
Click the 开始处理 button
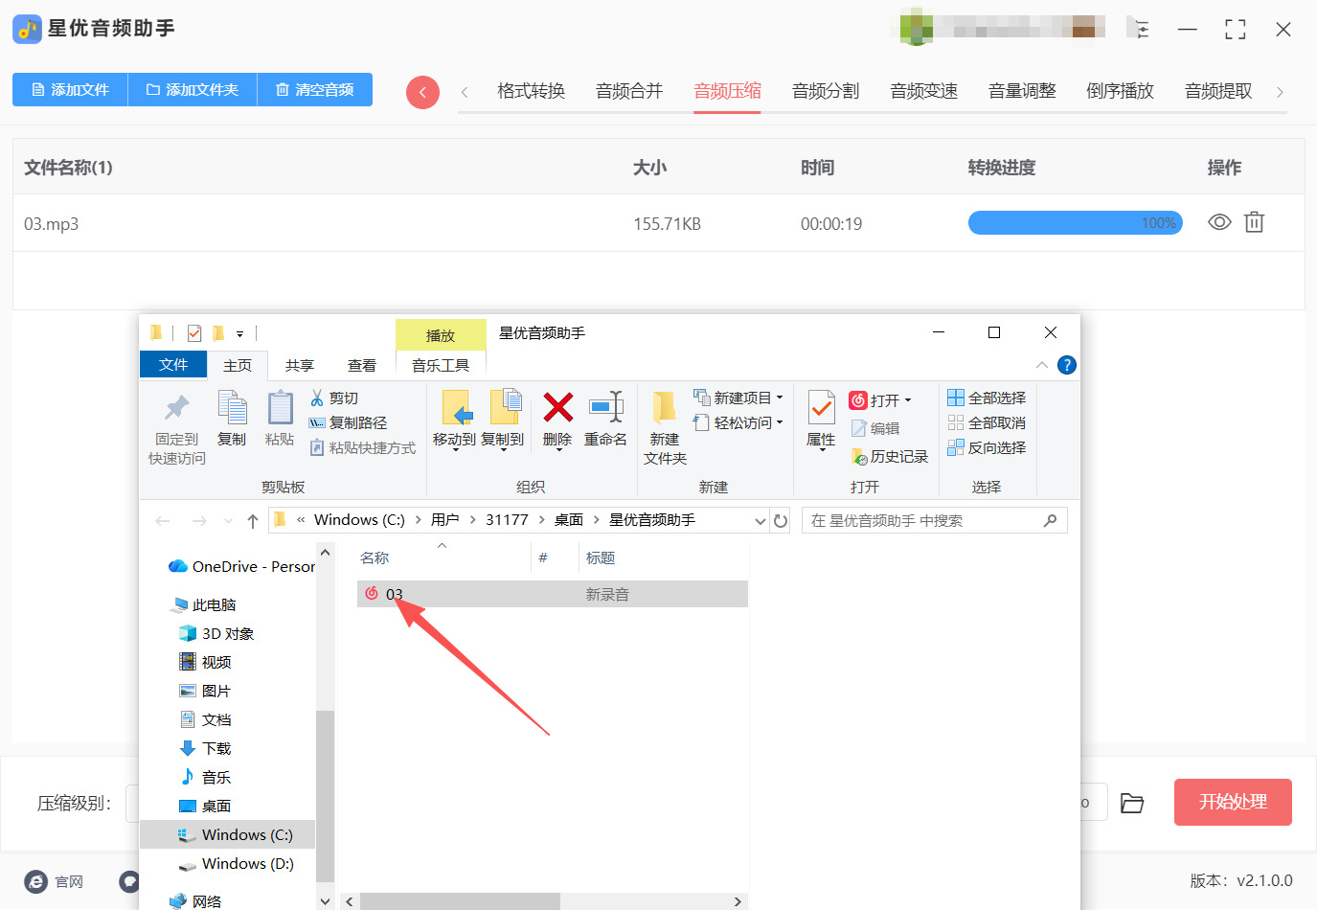click(x=1233, y=803)
